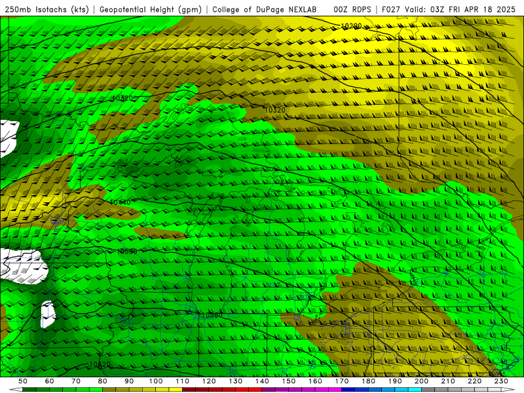
Task: Click the 160 label on the color scale
Action: coord(315,381)
